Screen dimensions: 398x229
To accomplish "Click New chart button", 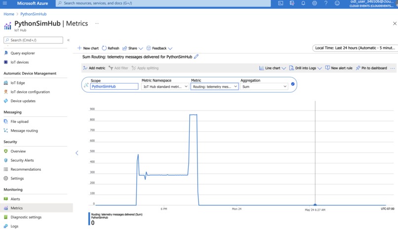I will 88,48.
